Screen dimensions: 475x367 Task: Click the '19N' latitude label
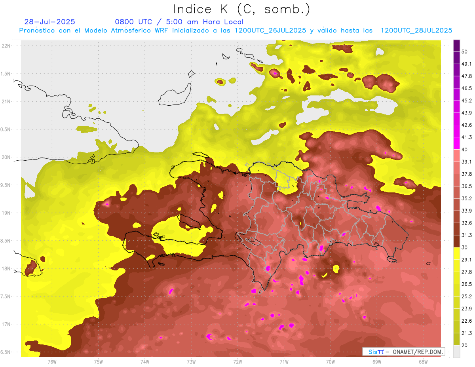pyautogui.click(x=6, y=213)
